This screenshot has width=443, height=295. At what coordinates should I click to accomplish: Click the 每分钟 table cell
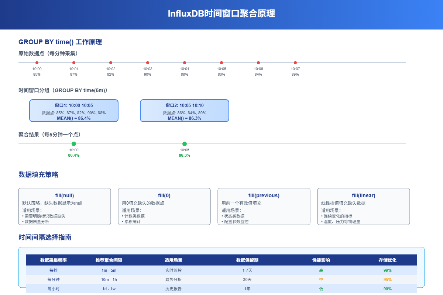[x=54, y=280]
